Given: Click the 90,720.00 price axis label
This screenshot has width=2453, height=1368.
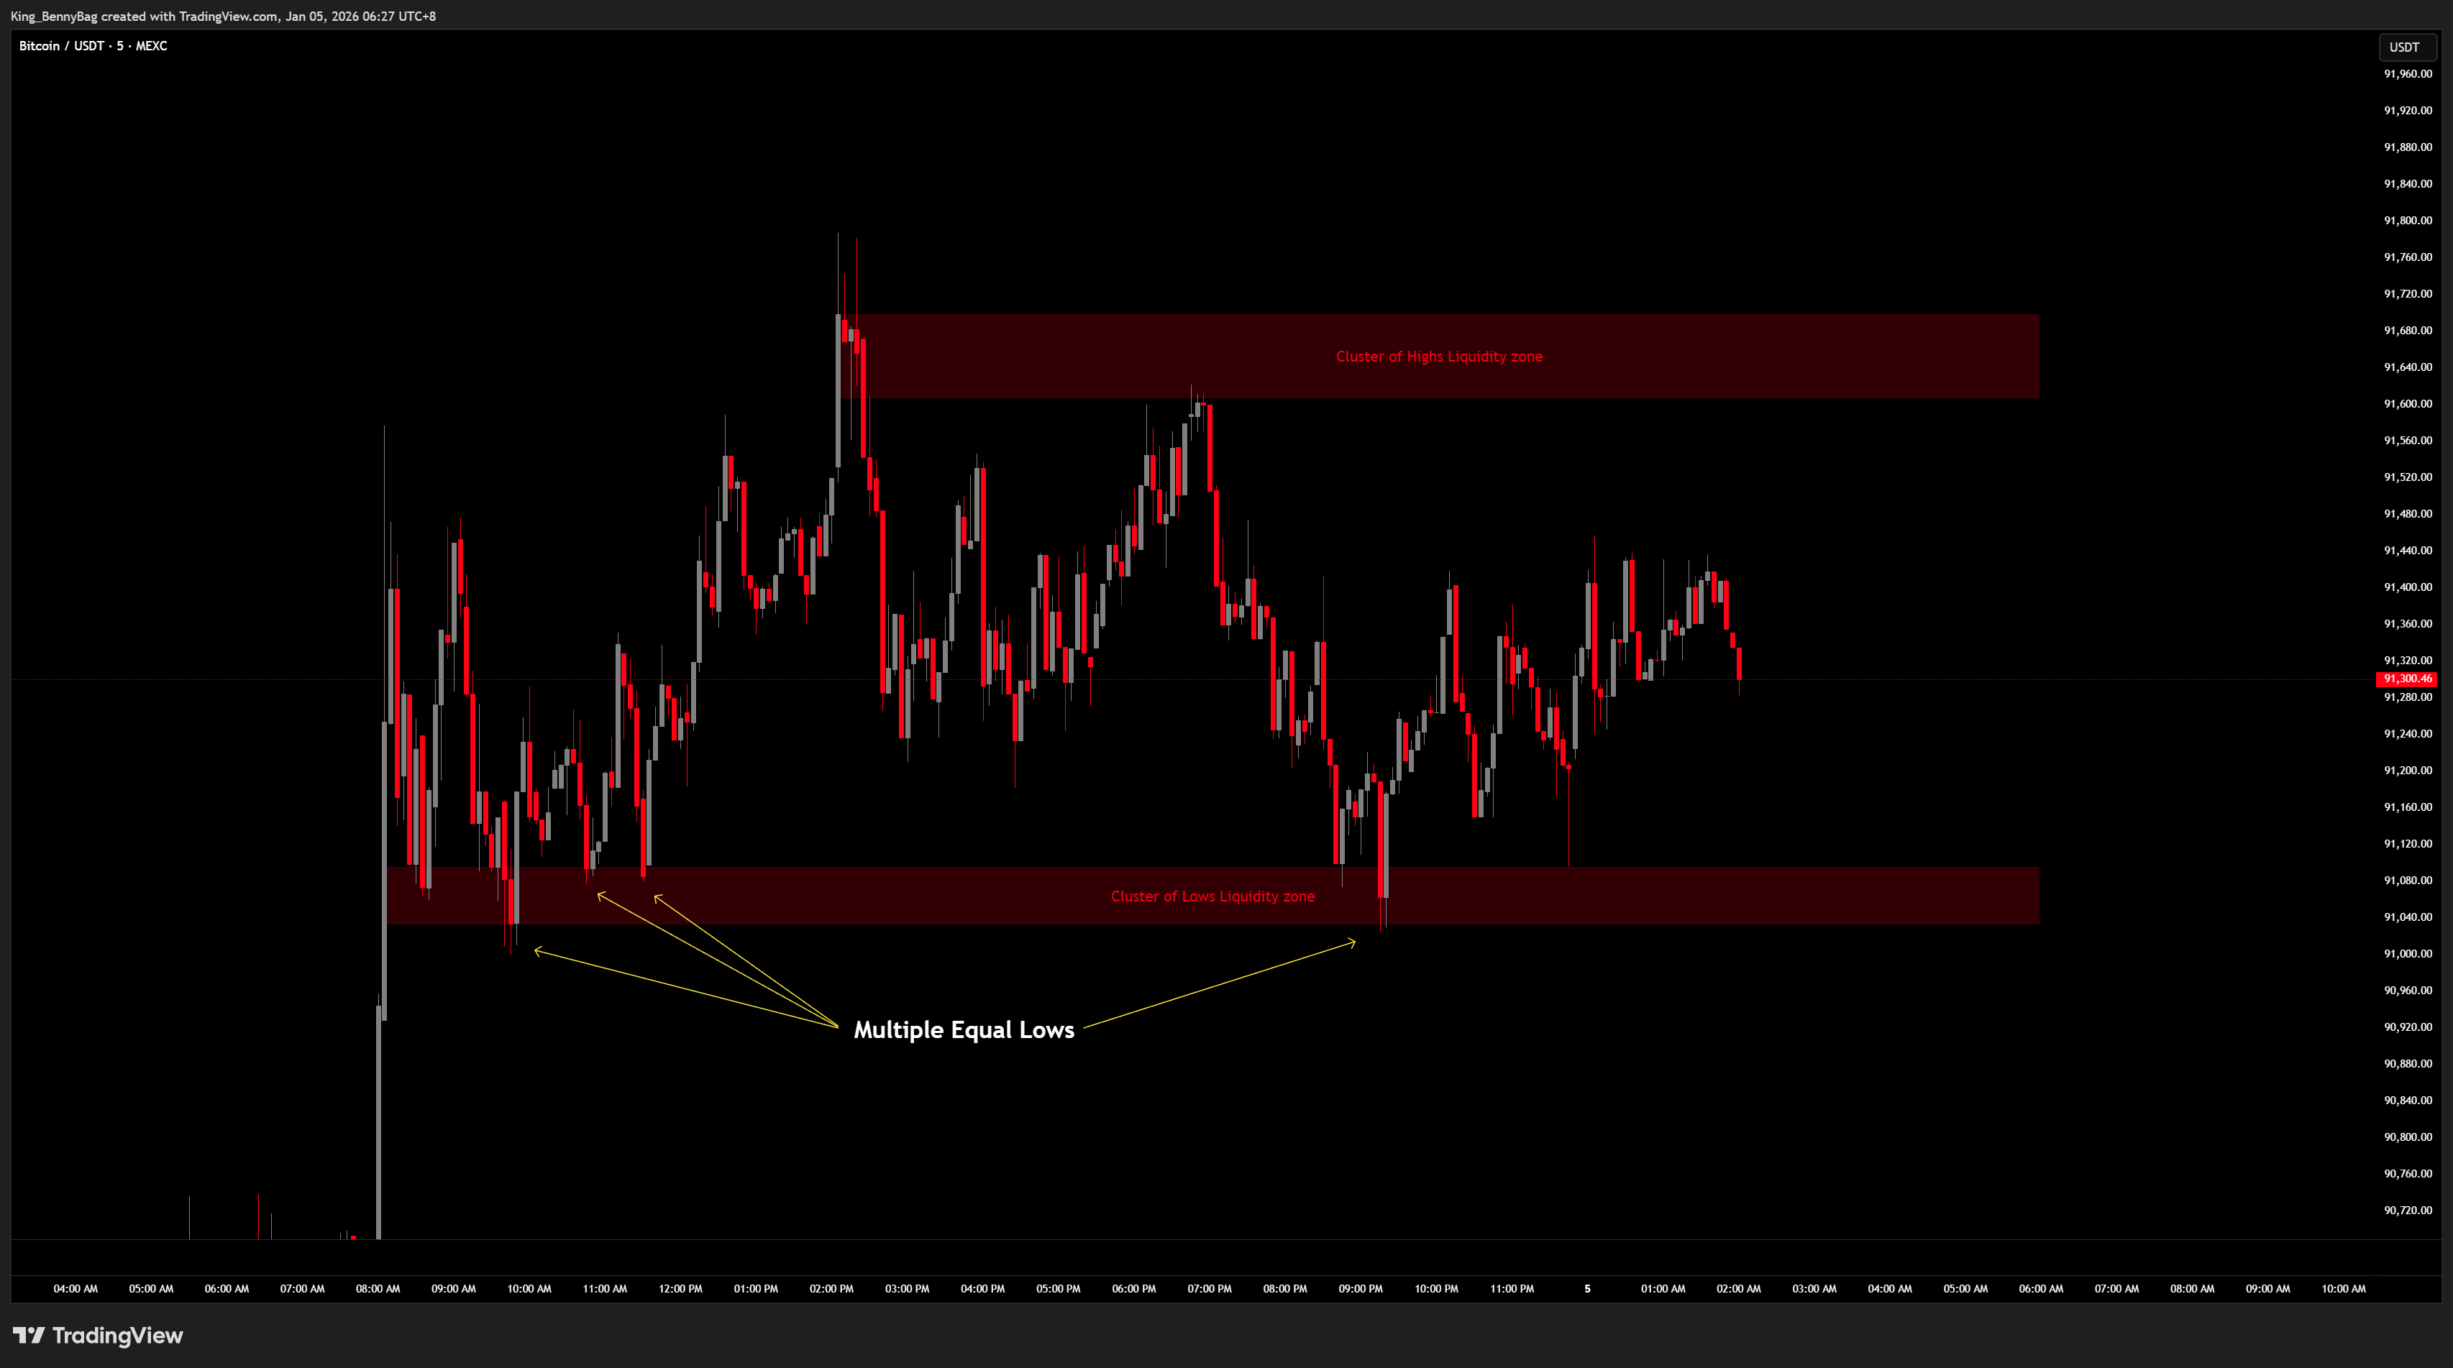Looking at the screenshot, I should click(2407, 1210).
